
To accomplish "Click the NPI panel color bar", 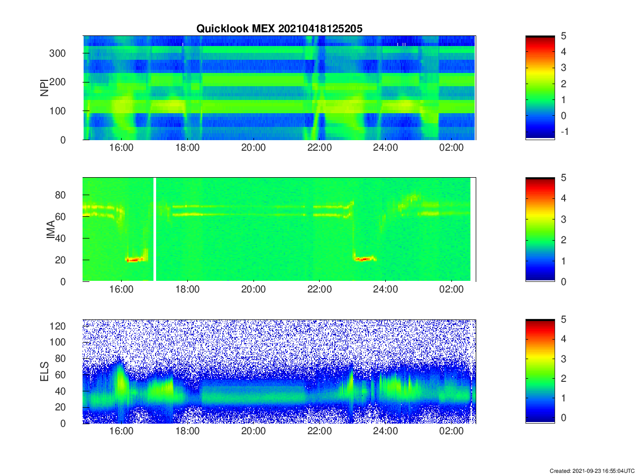I will 540,87.
